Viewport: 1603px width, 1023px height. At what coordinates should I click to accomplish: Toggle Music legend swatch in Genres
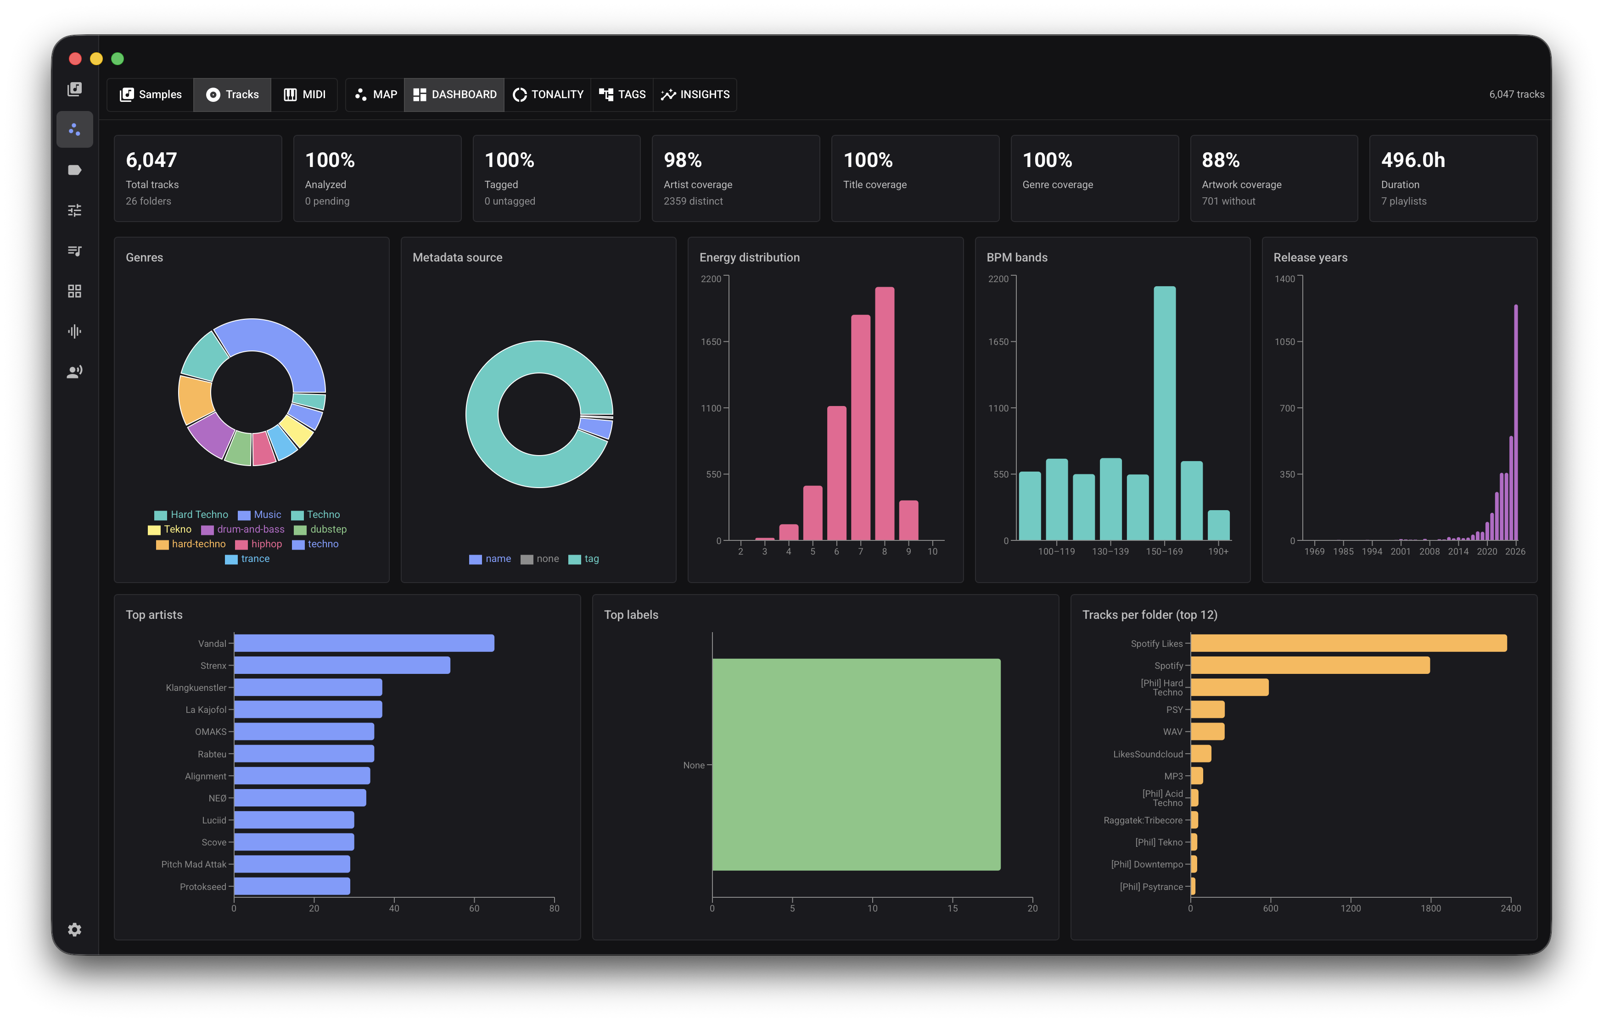coord(244,516)
